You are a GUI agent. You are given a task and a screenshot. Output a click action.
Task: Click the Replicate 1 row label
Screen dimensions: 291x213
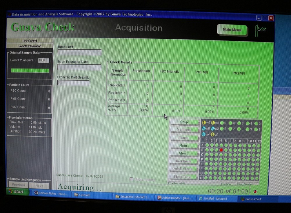coord(117,85)
